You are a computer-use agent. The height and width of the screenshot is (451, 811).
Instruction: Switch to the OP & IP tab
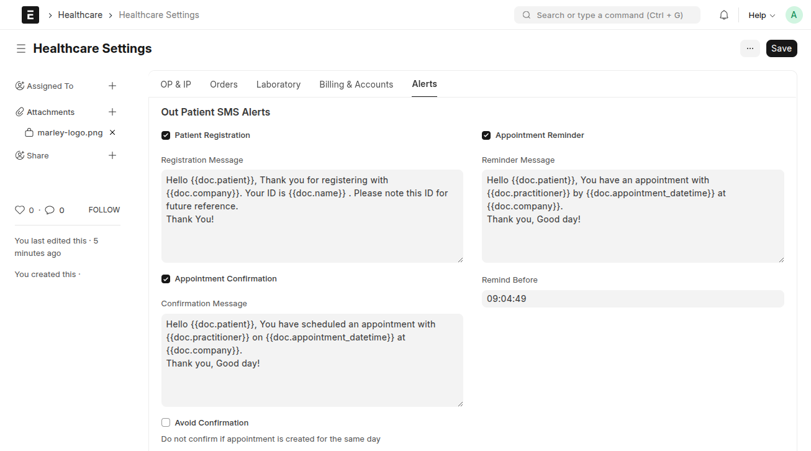point(176,84)
